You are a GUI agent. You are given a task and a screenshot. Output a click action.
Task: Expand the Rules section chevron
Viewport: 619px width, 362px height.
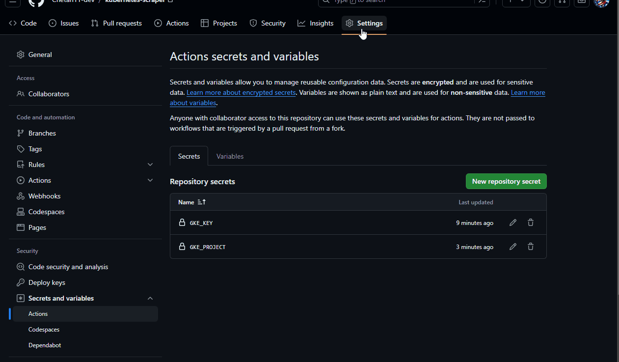pos(150,165)
